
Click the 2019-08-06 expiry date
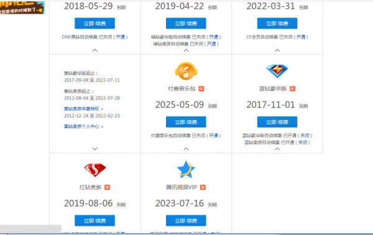[x=88, y=203]
